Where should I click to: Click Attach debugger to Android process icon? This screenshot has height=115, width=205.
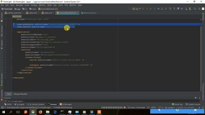(x=162, y=9)
